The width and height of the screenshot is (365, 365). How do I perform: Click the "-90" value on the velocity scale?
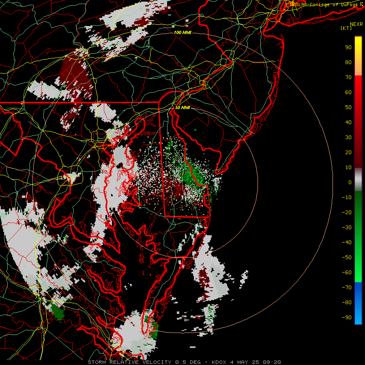click(x=347, y=318)
